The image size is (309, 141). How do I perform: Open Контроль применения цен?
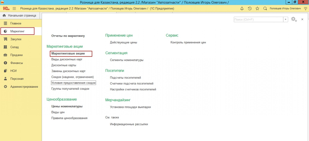pos(188,42)
